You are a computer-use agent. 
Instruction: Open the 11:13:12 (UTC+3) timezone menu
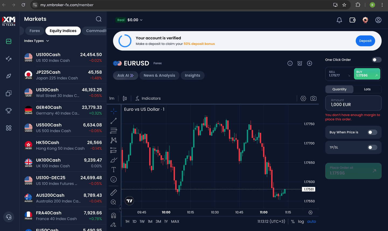pos(271,221)
